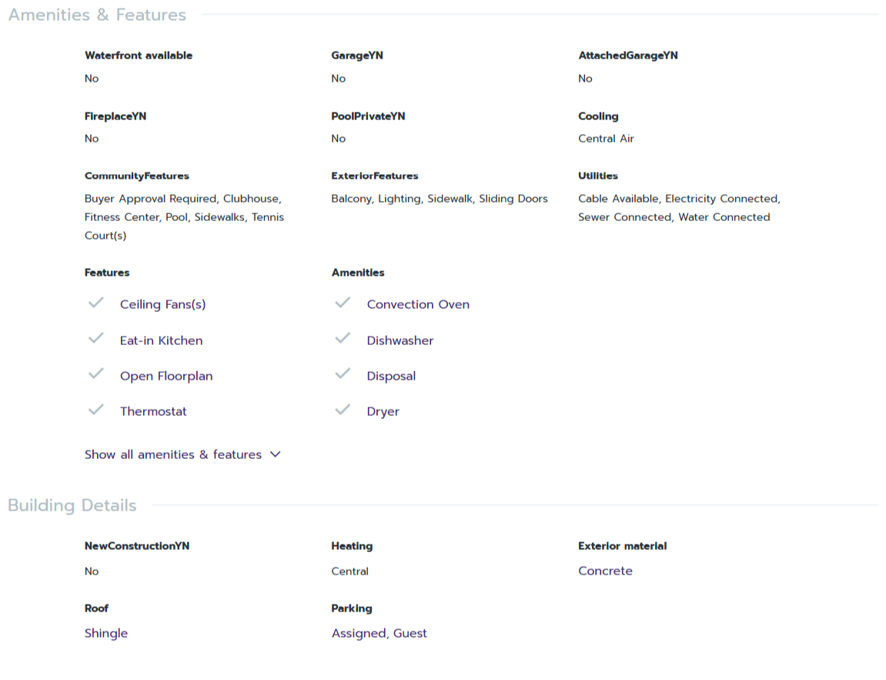The image size is (886, 680).
Task: Click the checkmark beside Open Floorplan
Action: (95, 374)
